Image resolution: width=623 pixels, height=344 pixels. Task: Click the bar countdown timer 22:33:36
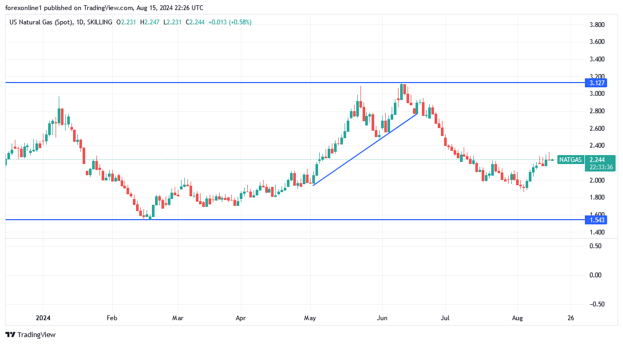pyautogui.click(x=601, y=167)
